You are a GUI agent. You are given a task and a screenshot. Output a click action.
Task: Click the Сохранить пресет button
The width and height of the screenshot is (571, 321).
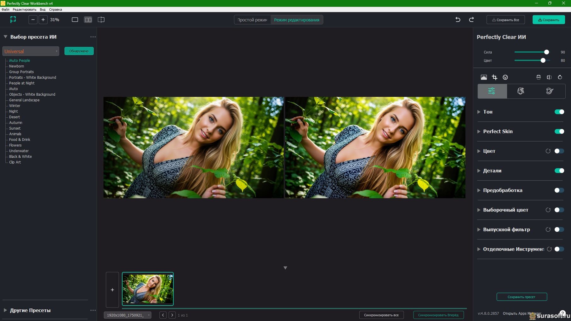click(522, 297)
